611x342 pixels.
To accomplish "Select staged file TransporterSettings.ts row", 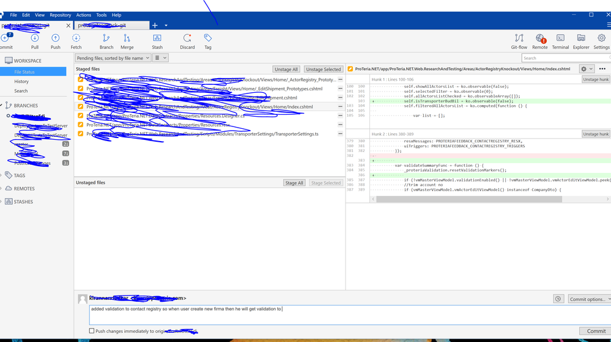I will pyautogui.click(x=209, y=134).
